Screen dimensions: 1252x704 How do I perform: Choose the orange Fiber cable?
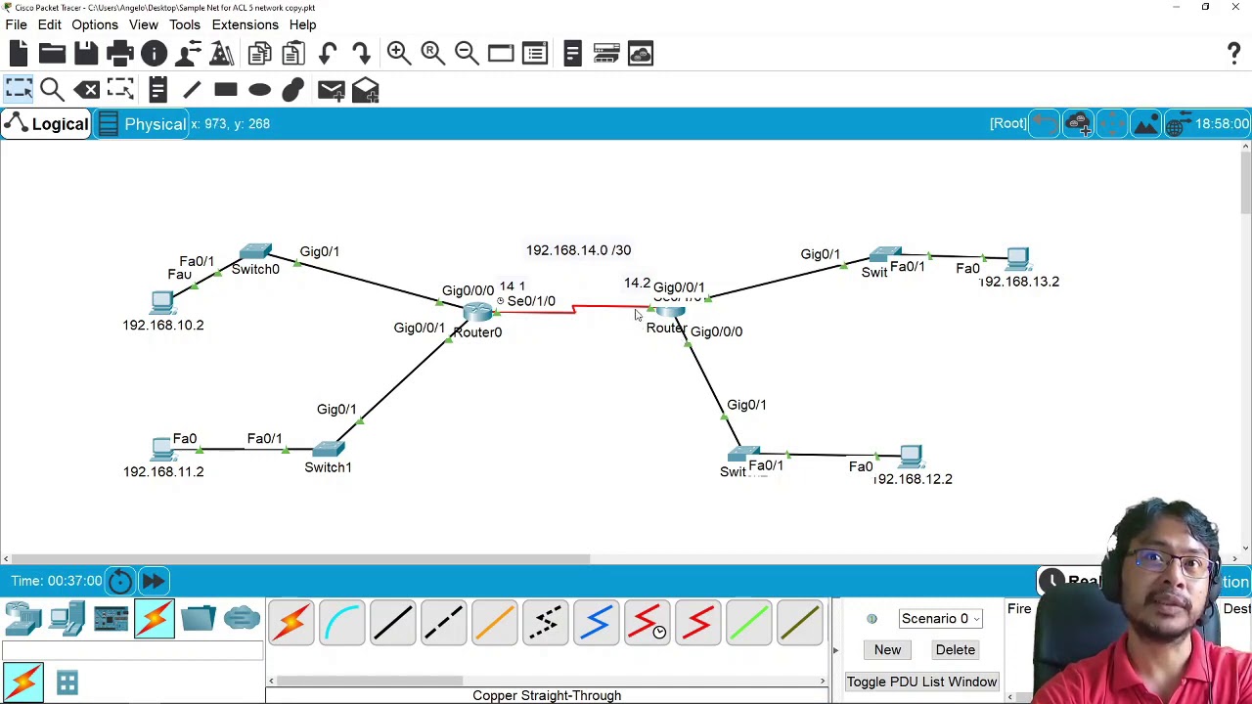494,622
